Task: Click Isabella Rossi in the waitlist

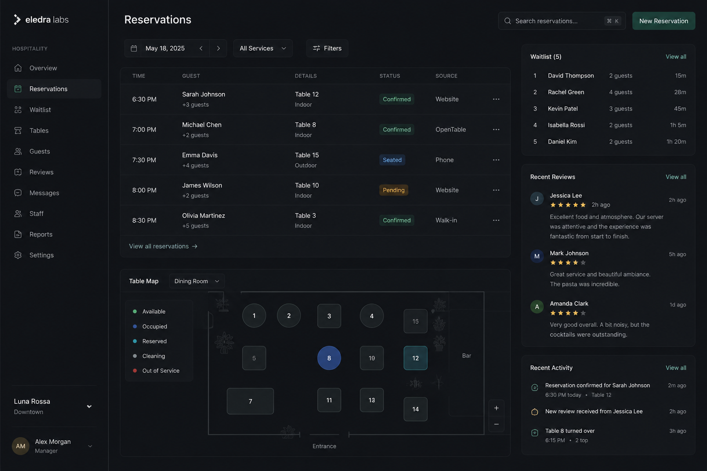Action: pos(566,125)
